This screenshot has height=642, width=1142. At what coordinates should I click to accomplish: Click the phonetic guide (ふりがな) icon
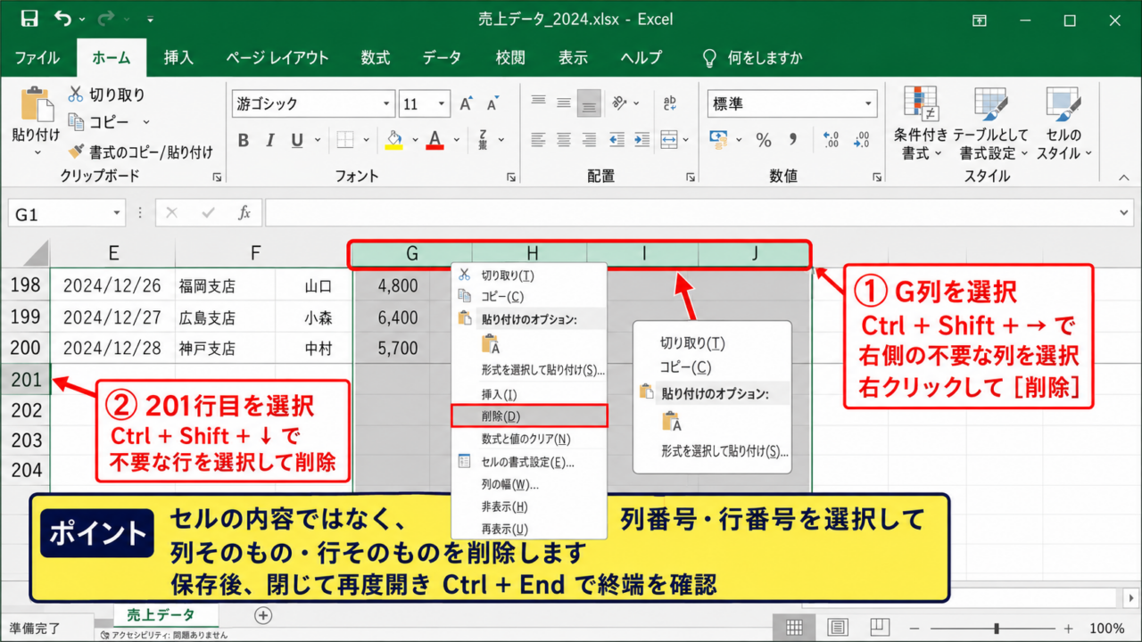pos(483,140)
